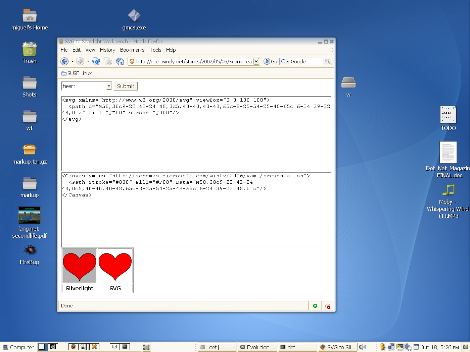The width and height of the screenshot is (470, 352).
Task: Open the History menu
Action: (107, 50)
